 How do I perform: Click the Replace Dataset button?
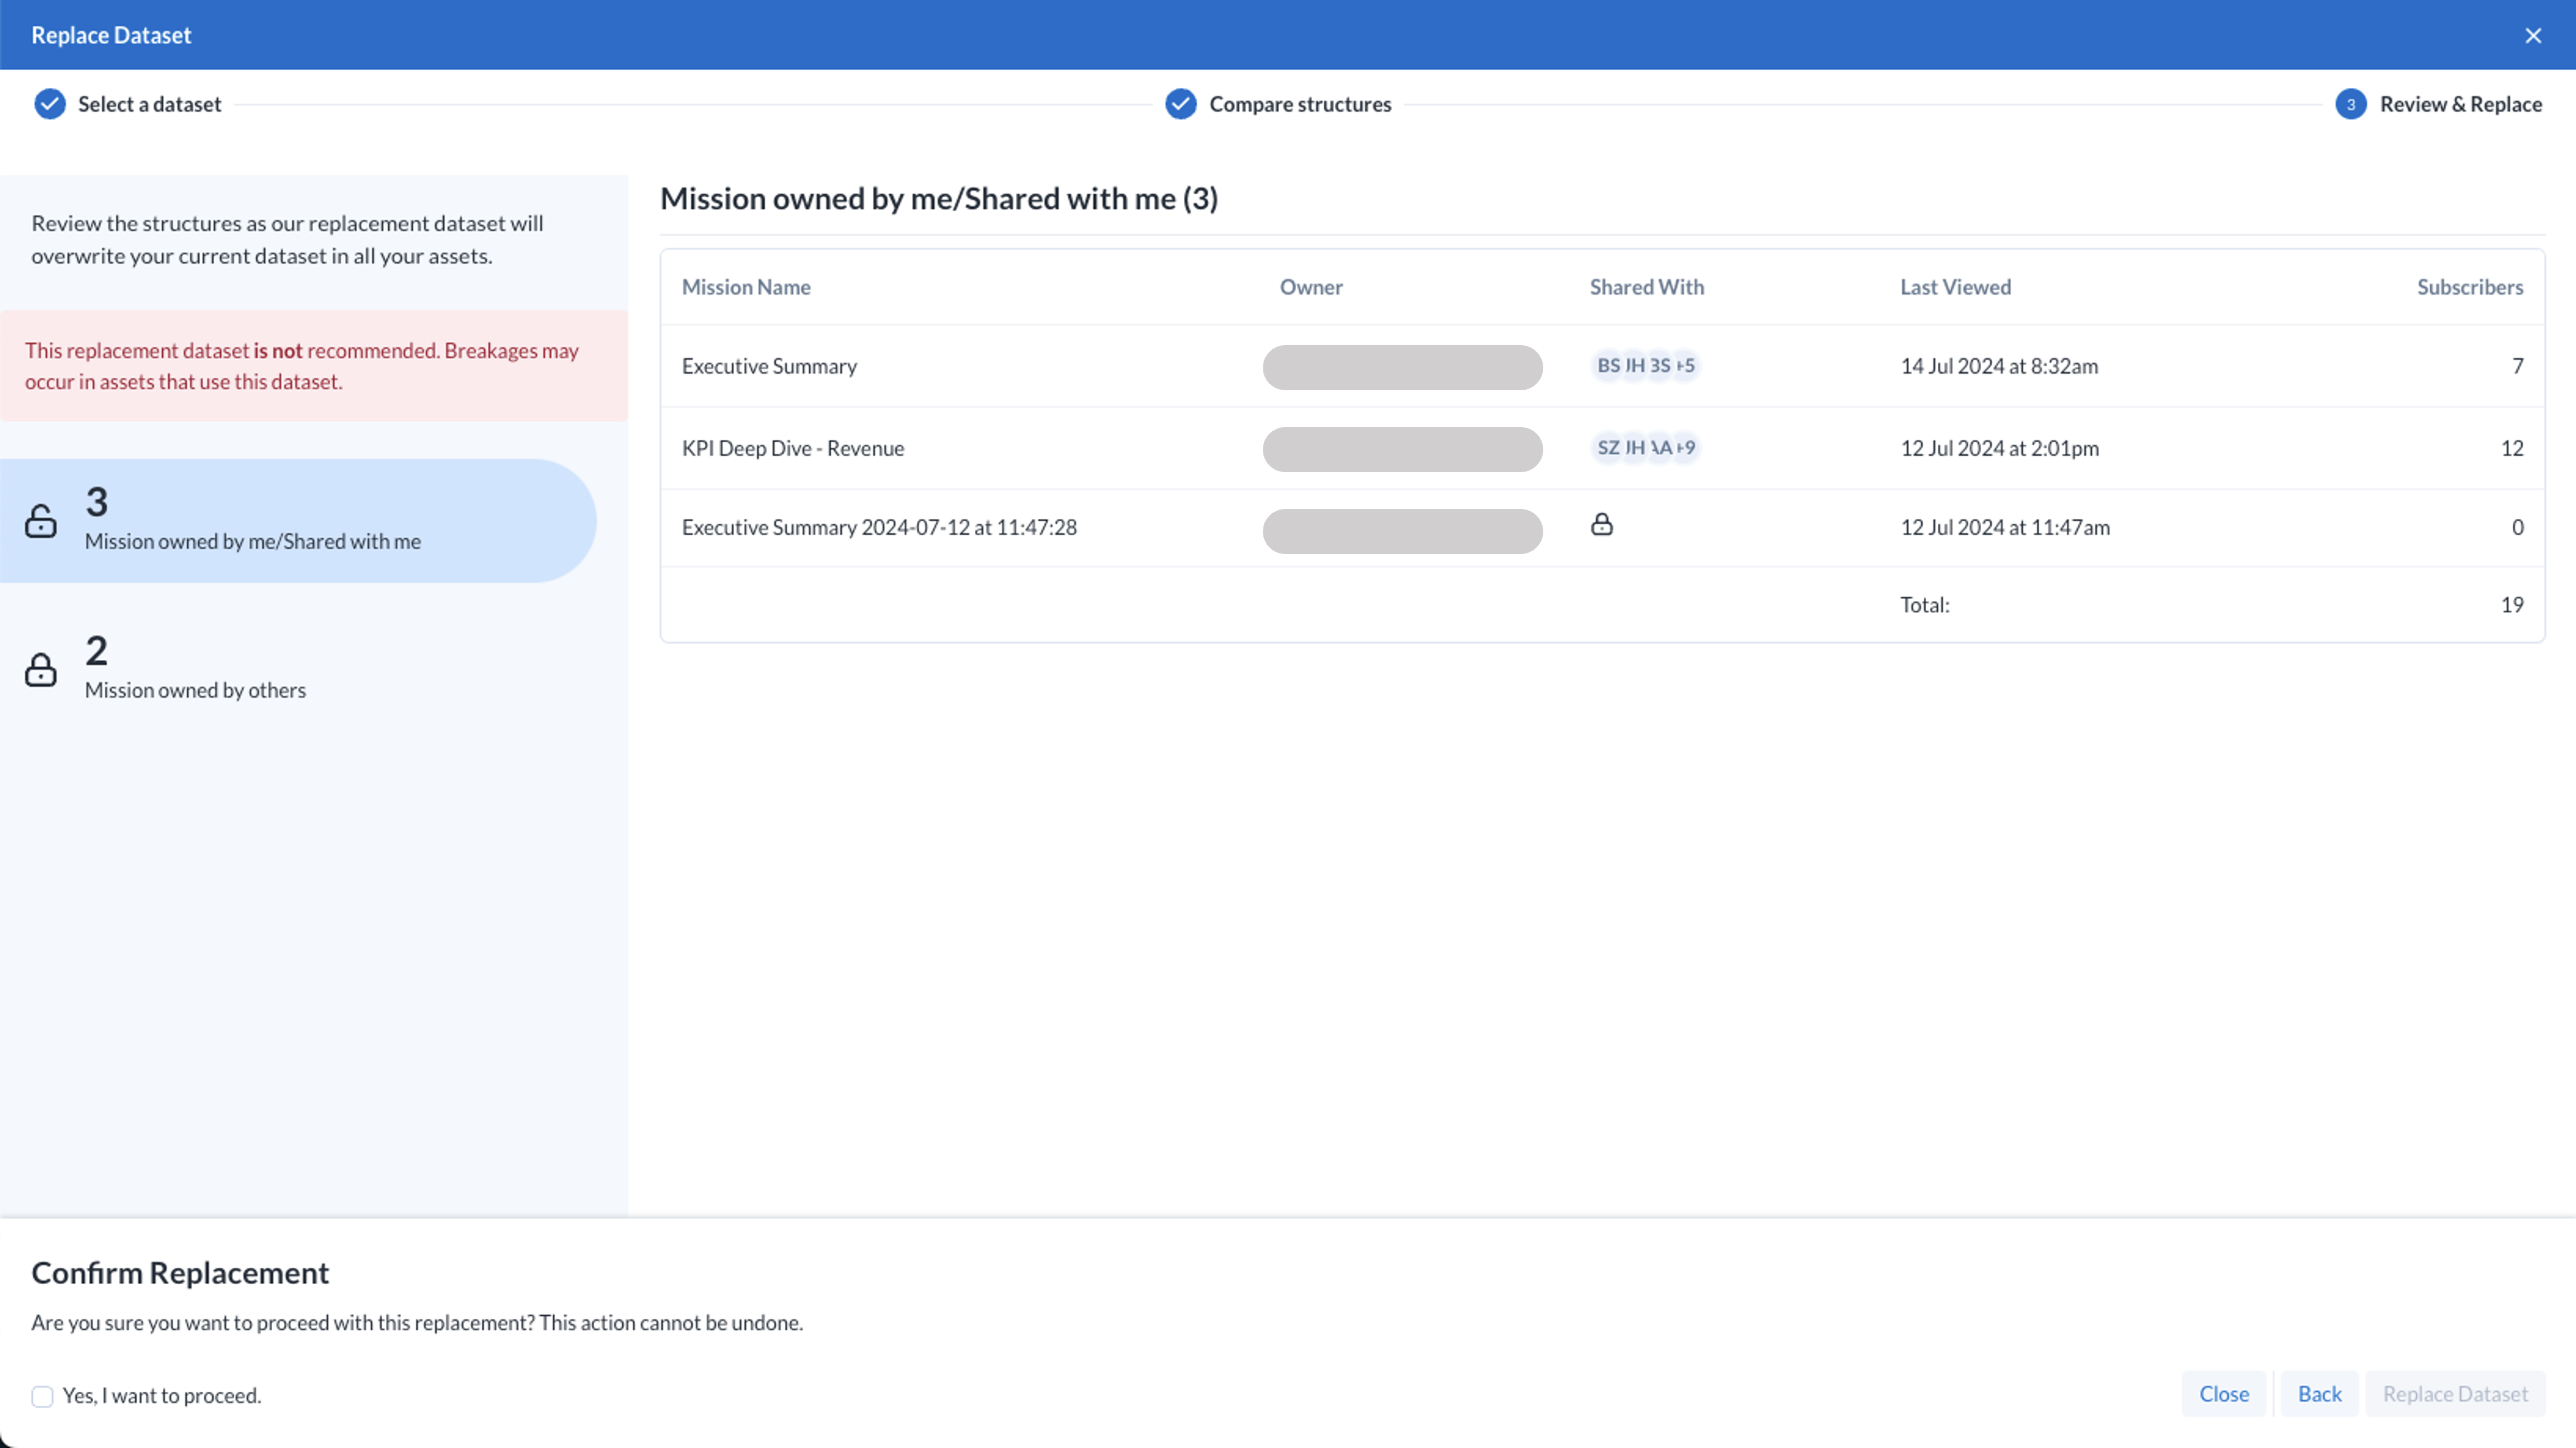coord(2454,1394)
